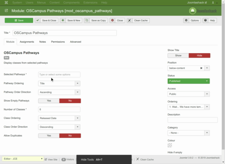Viewport: 225px width, 164px height.
Task: Click the View Site external link icon
Action: pos(46,159)
